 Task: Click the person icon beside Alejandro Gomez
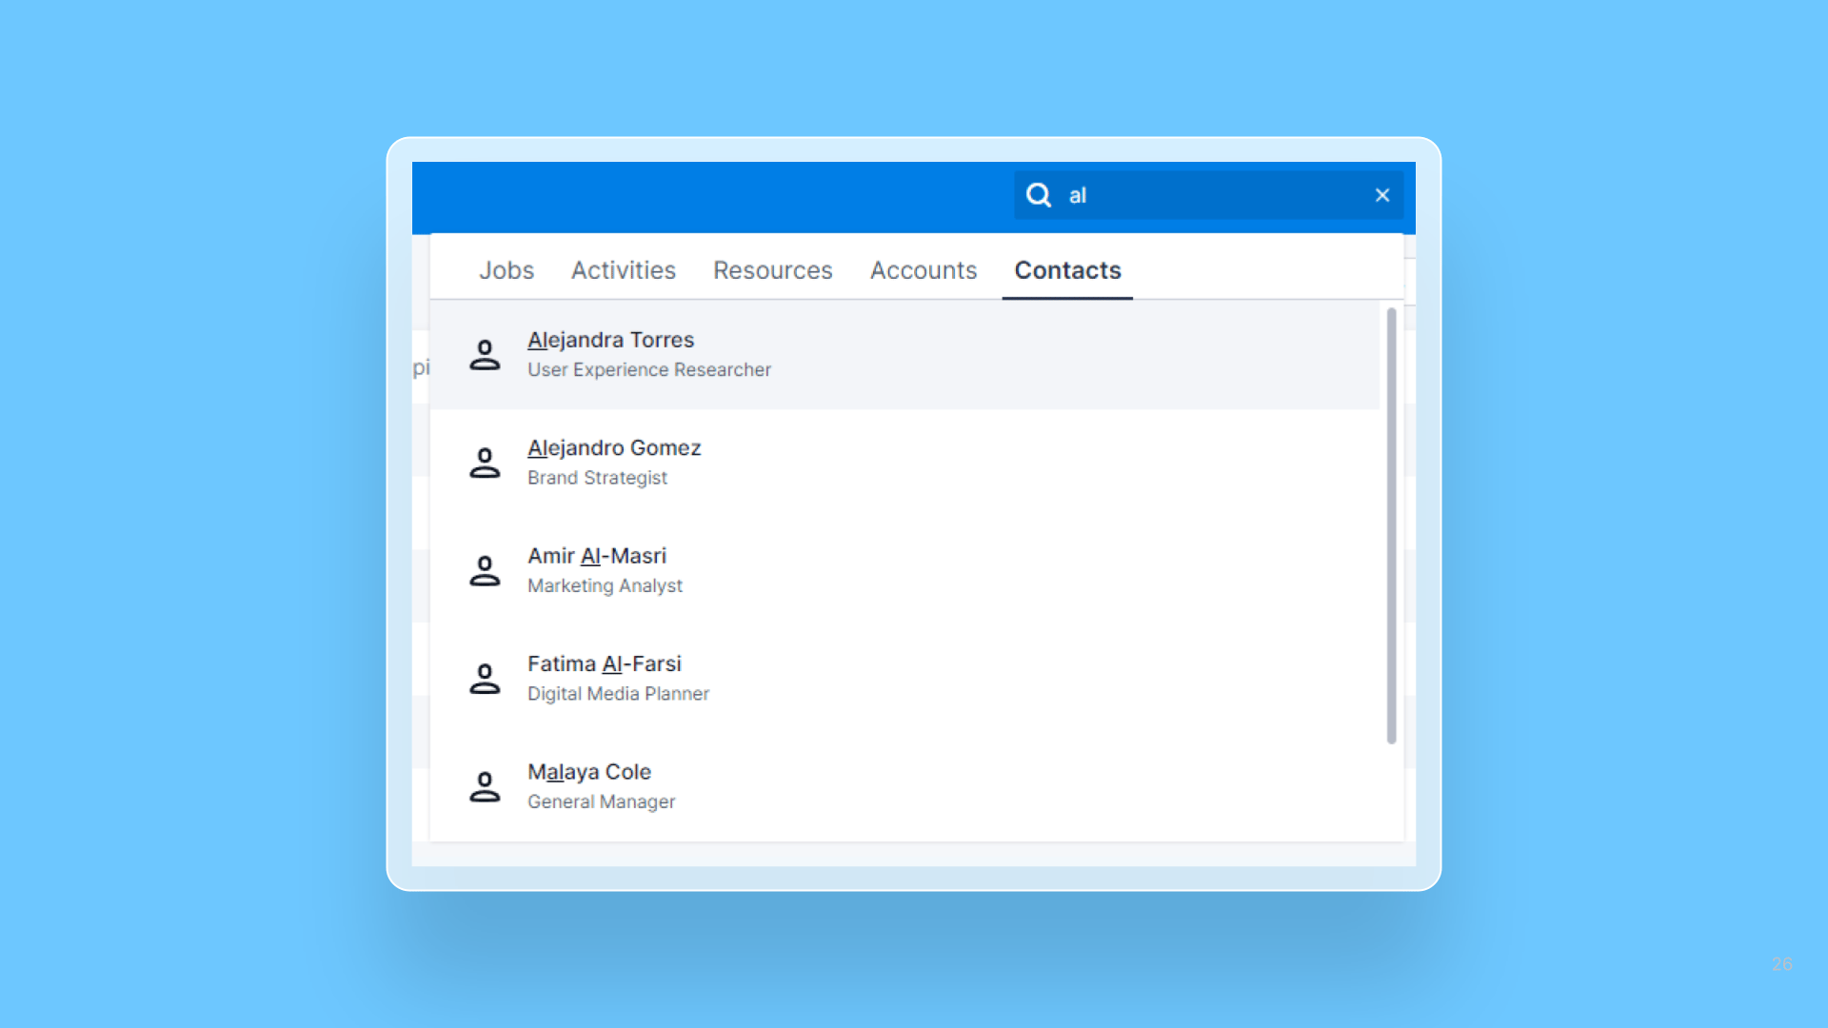[485, 463]
